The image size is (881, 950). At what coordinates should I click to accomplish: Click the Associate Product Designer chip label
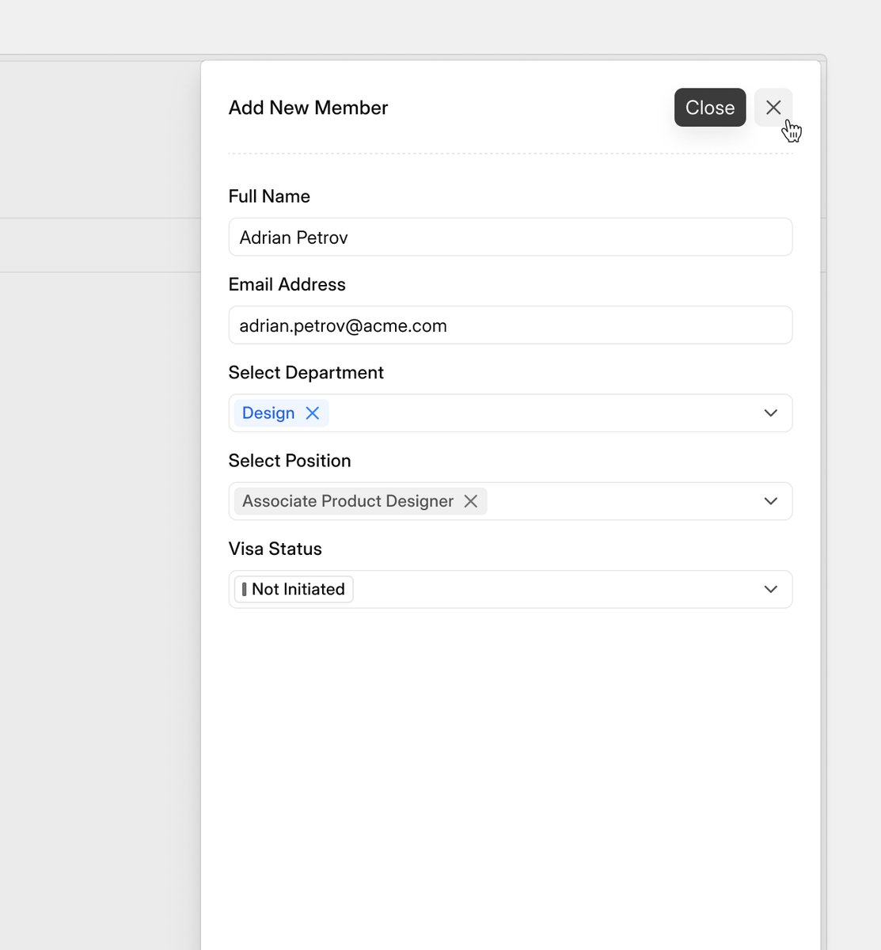[x=348, y=501]
